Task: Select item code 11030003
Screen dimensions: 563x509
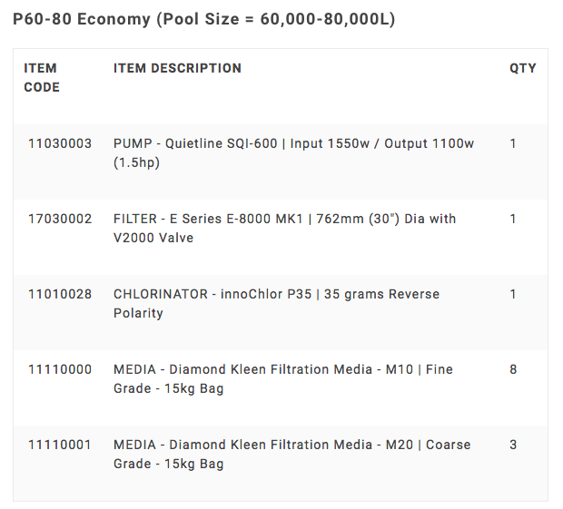Action: coord(60,143)
